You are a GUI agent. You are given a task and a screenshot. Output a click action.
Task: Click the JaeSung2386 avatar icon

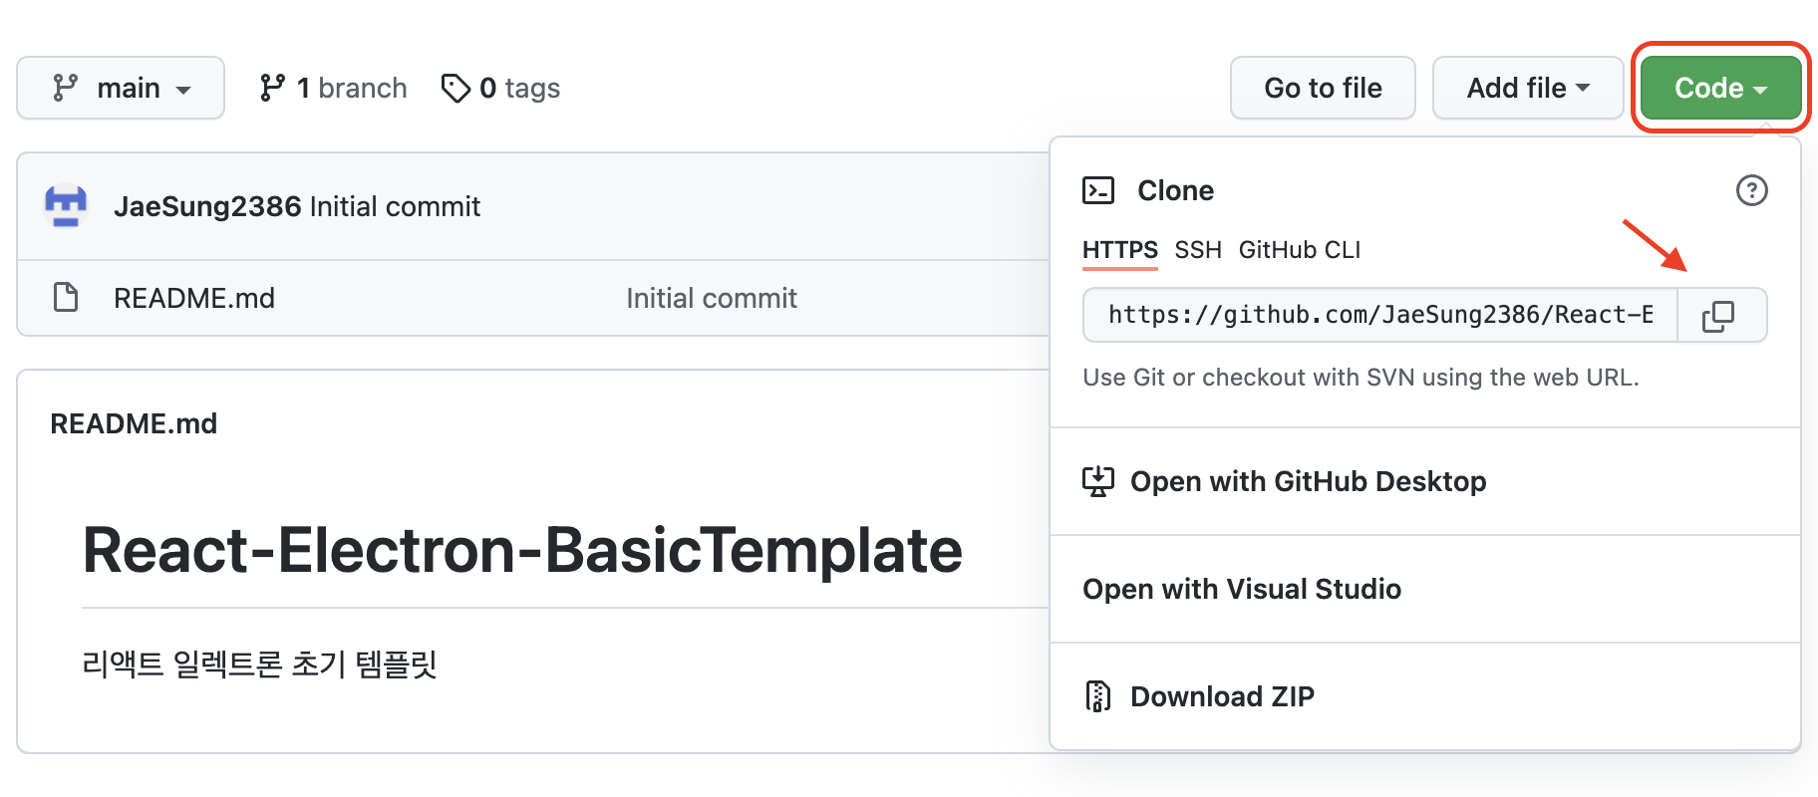tap(66, 206)
